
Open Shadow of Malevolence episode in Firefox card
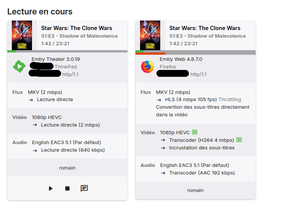208,36
